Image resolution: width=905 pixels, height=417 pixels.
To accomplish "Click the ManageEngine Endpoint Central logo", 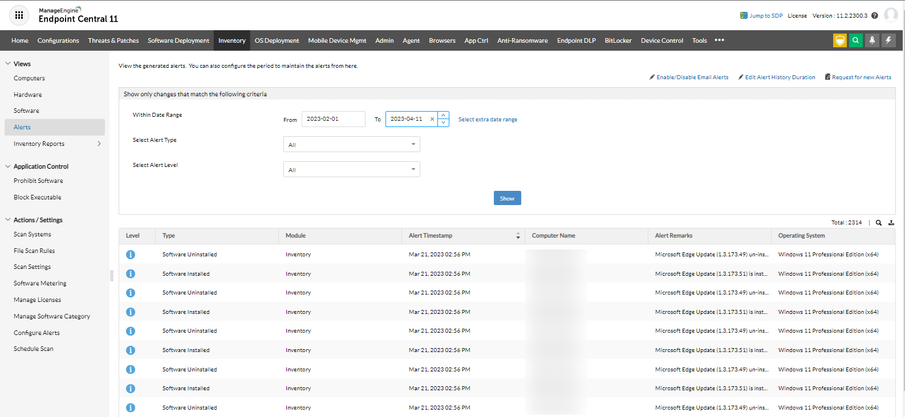I will 78,15.
